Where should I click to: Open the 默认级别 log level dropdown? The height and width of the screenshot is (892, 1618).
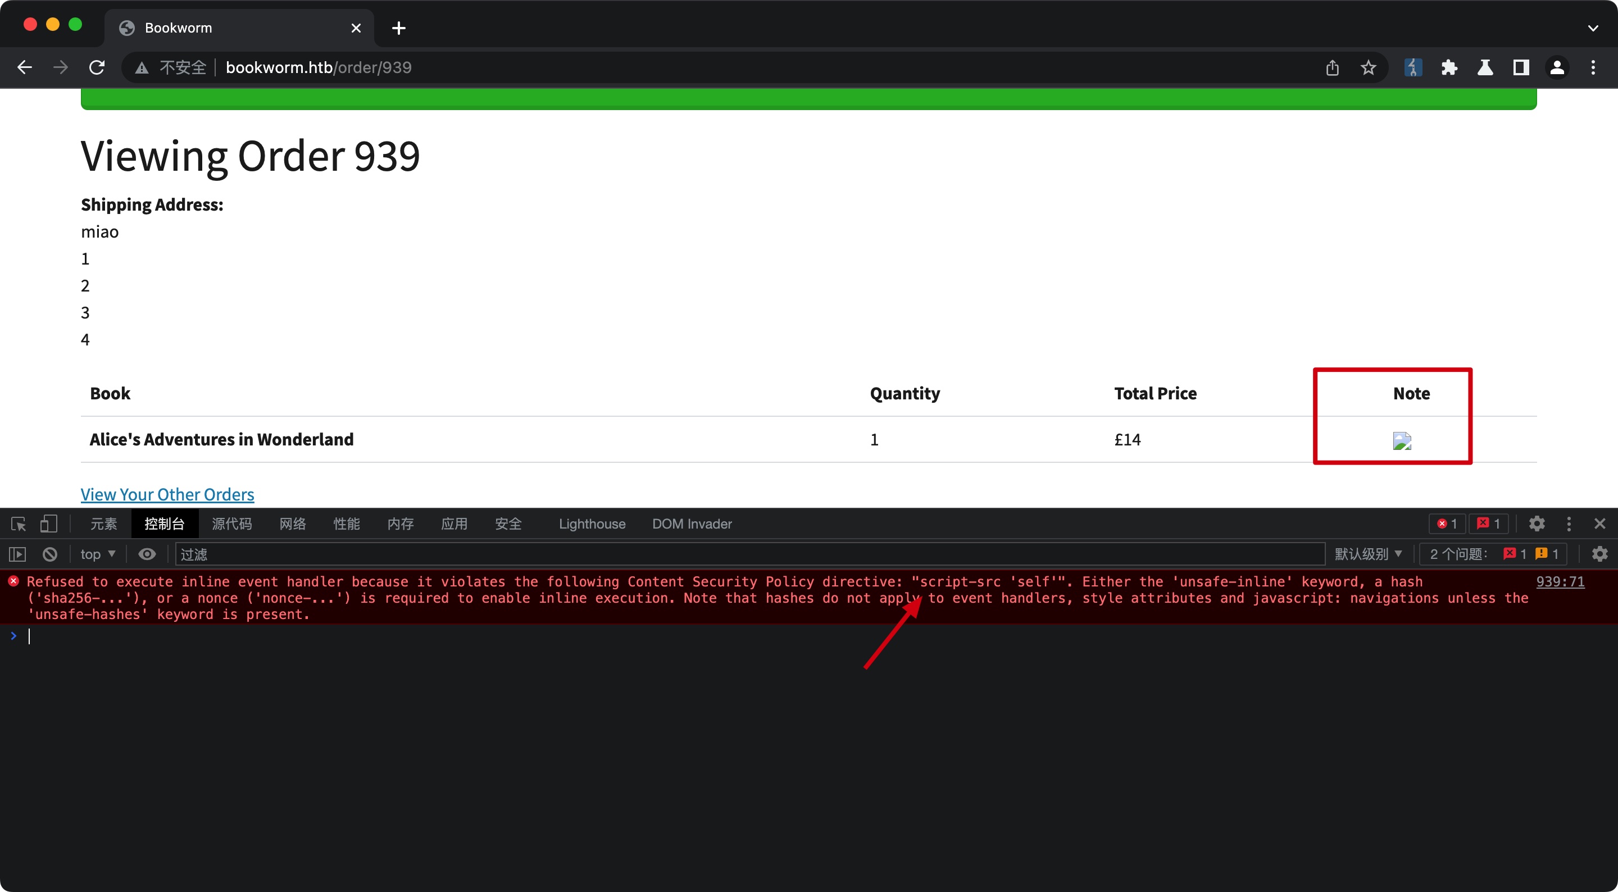[x=1368, y=553]
